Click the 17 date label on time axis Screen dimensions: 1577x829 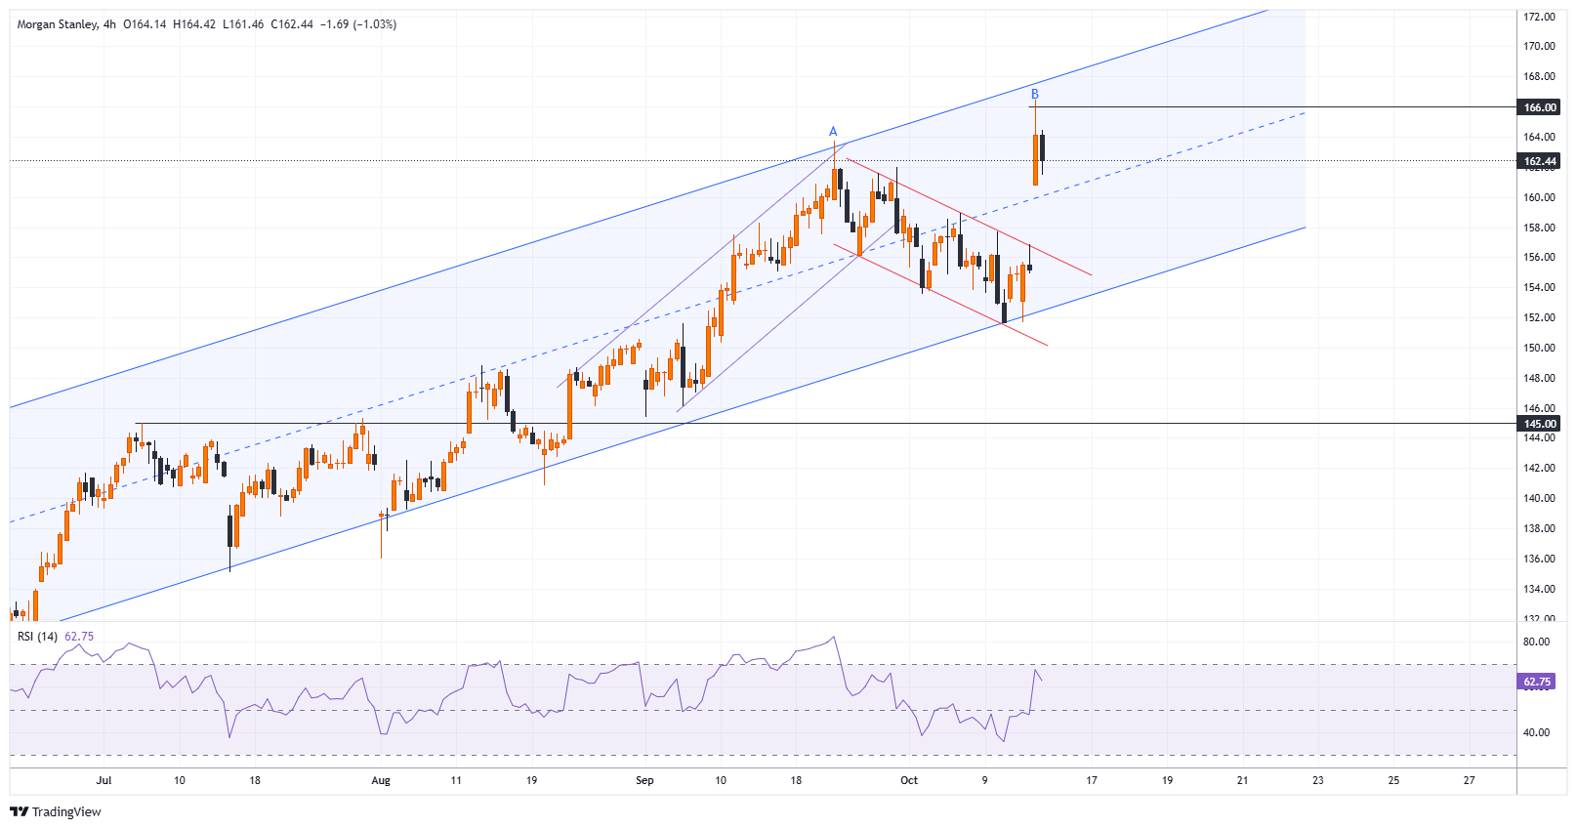pyautogui.click(x=1092, y=780)
